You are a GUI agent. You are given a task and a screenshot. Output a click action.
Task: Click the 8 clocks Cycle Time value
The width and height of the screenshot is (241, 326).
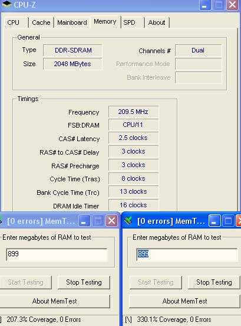coord(133,178)
